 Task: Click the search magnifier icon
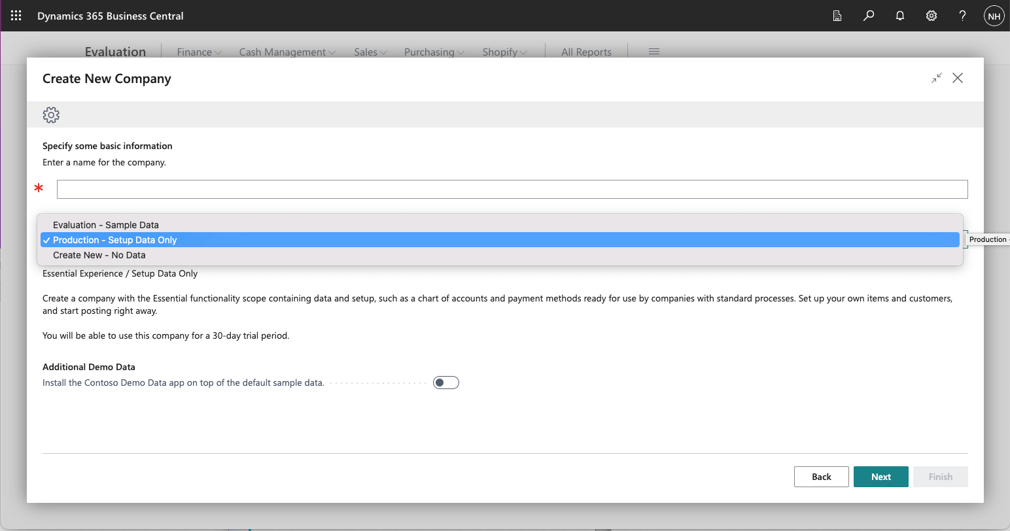click(x=869, y=16)
